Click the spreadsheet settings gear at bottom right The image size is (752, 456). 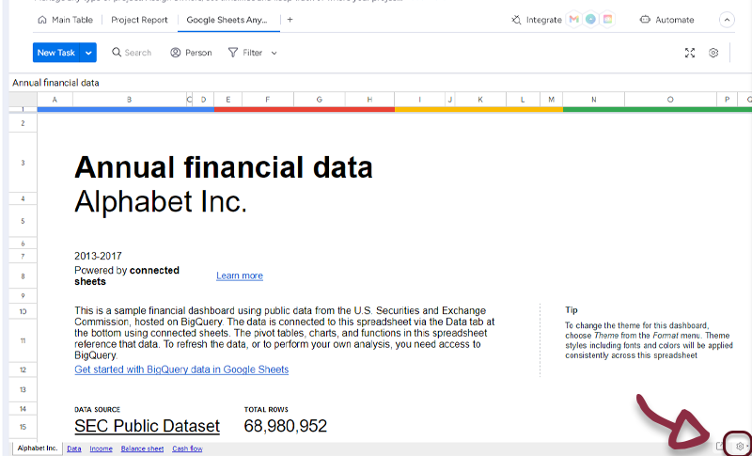(740, 447)
